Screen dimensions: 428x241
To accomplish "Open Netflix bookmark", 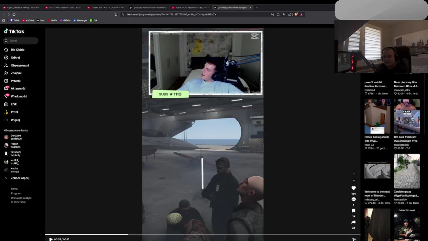I will pos(52,20).
